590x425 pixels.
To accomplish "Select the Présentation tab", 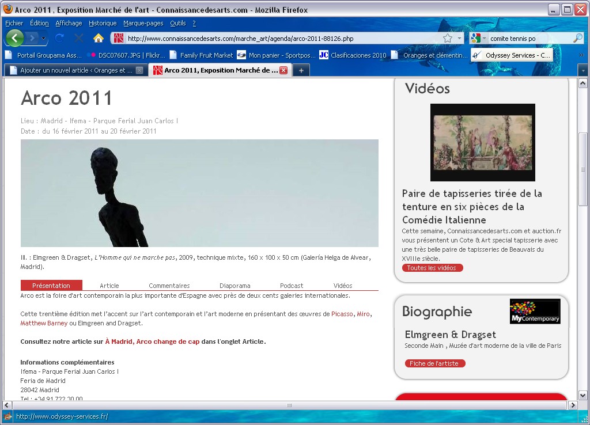I will pyautogui.click(x=51, y=286).
